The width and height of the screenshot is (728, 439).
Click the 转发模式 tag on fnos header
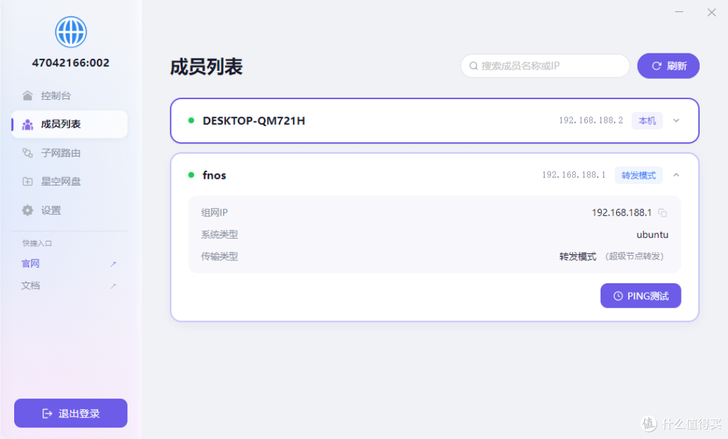(x=638, y=175)
